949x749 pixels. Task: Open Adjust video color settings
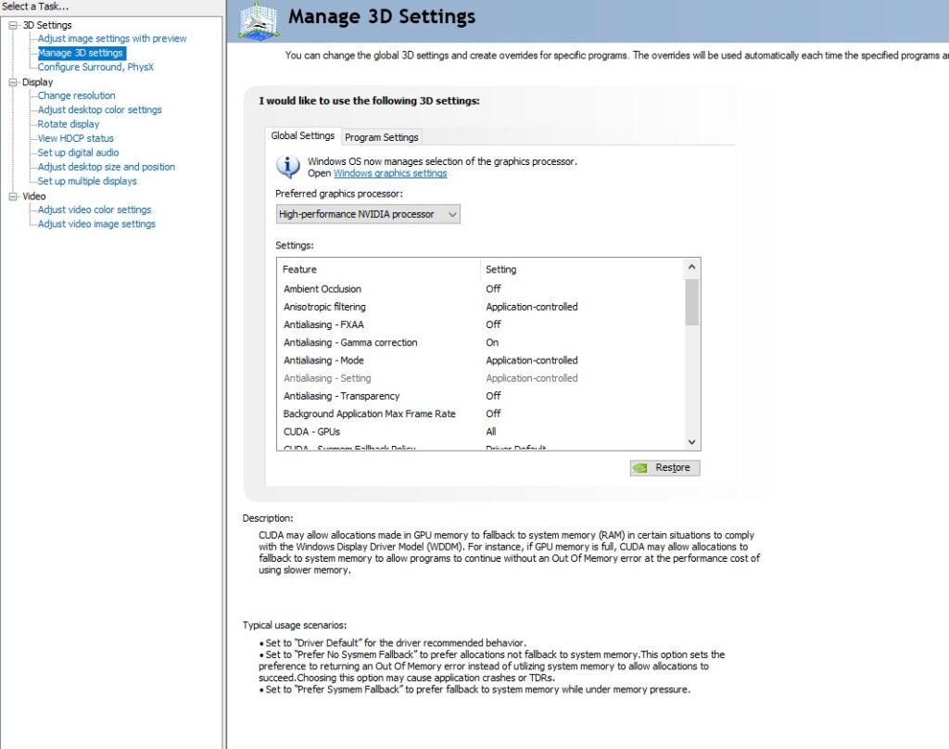[x=95, y=209]
